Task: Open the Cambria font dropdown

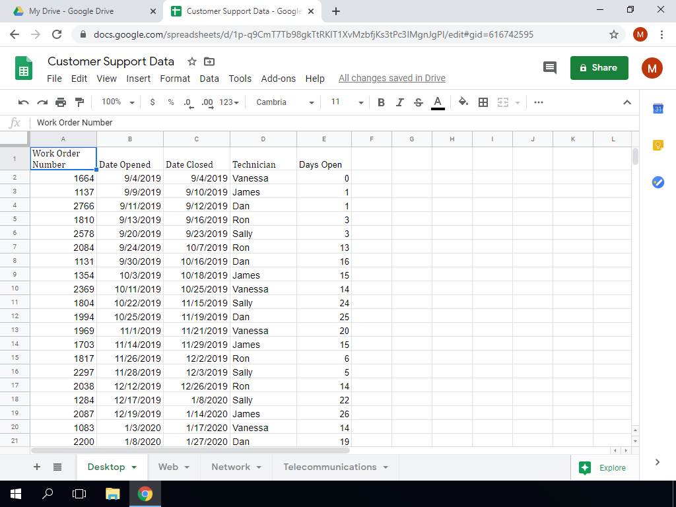Action: [x=285, y=102]
